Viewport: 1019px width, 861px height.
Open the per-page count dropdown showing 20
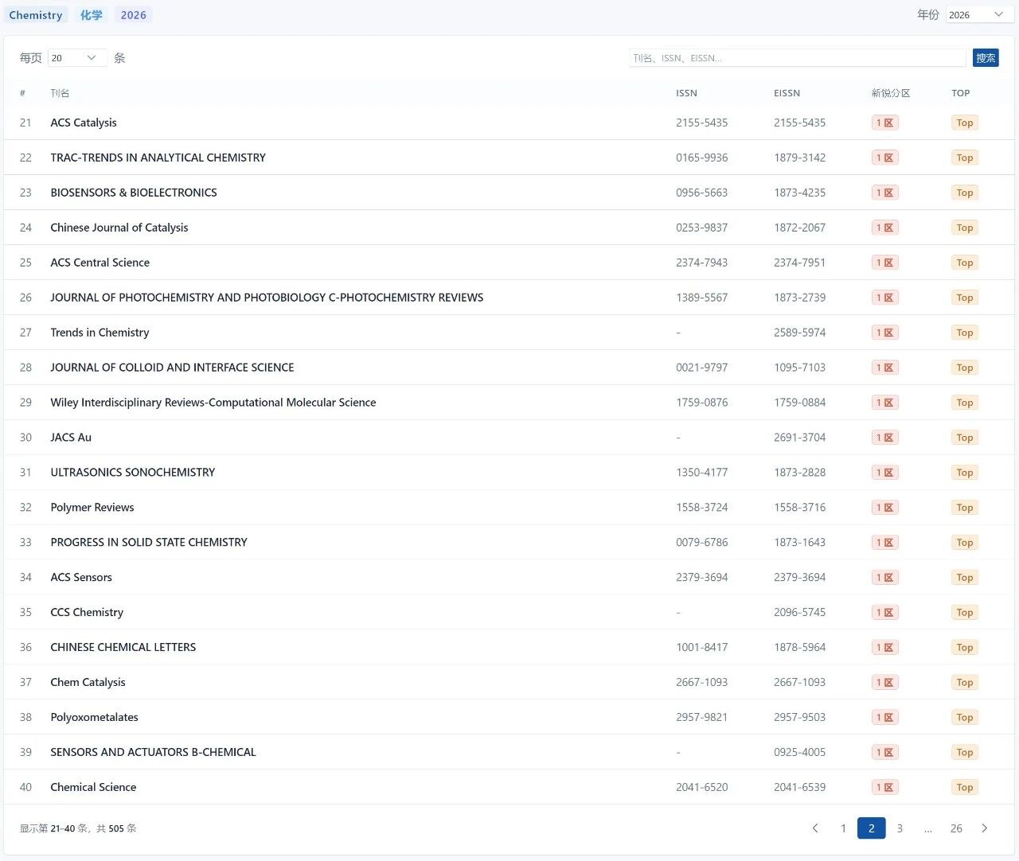77,58
